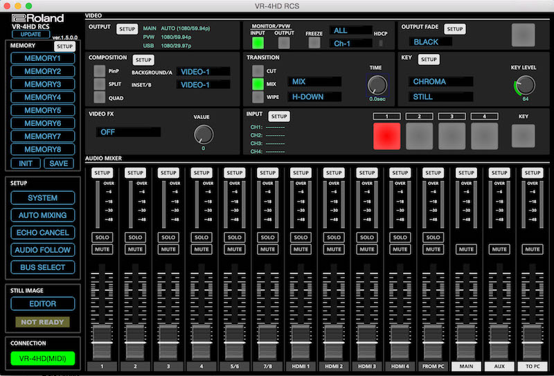Open the MIX transition type dropdown
The image size is (554, 376).
314,82
